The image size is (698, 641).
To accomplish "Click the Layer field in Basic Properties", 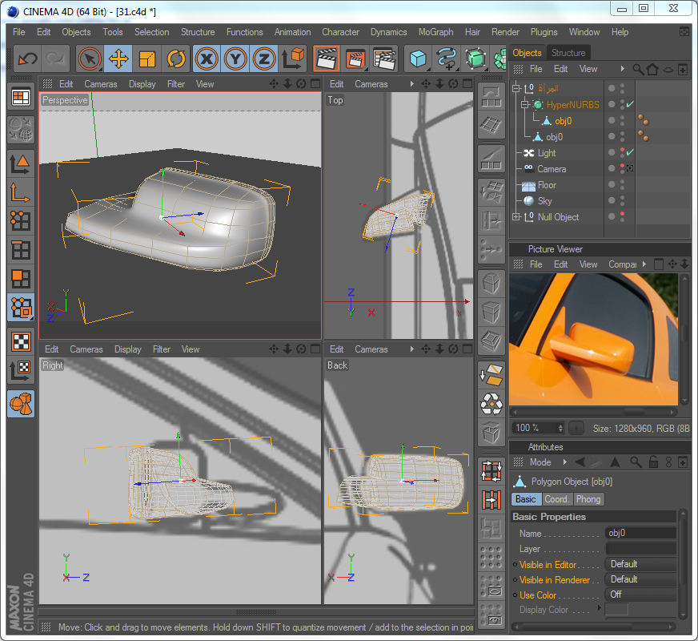I will tap(640, 549).
